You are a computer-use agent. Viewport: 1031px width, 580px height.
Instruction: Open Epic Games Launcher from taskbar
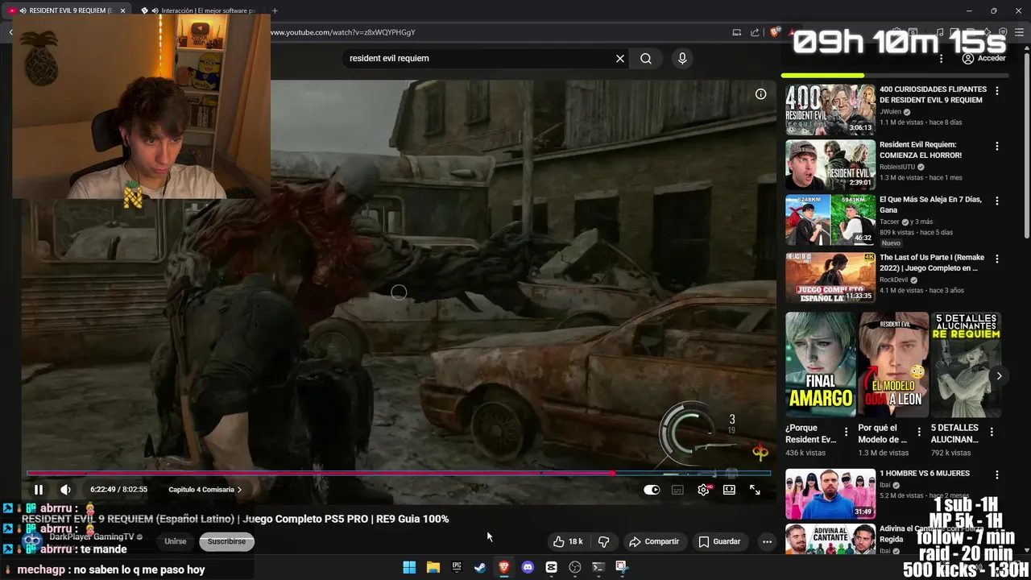[x=457, y=567]
